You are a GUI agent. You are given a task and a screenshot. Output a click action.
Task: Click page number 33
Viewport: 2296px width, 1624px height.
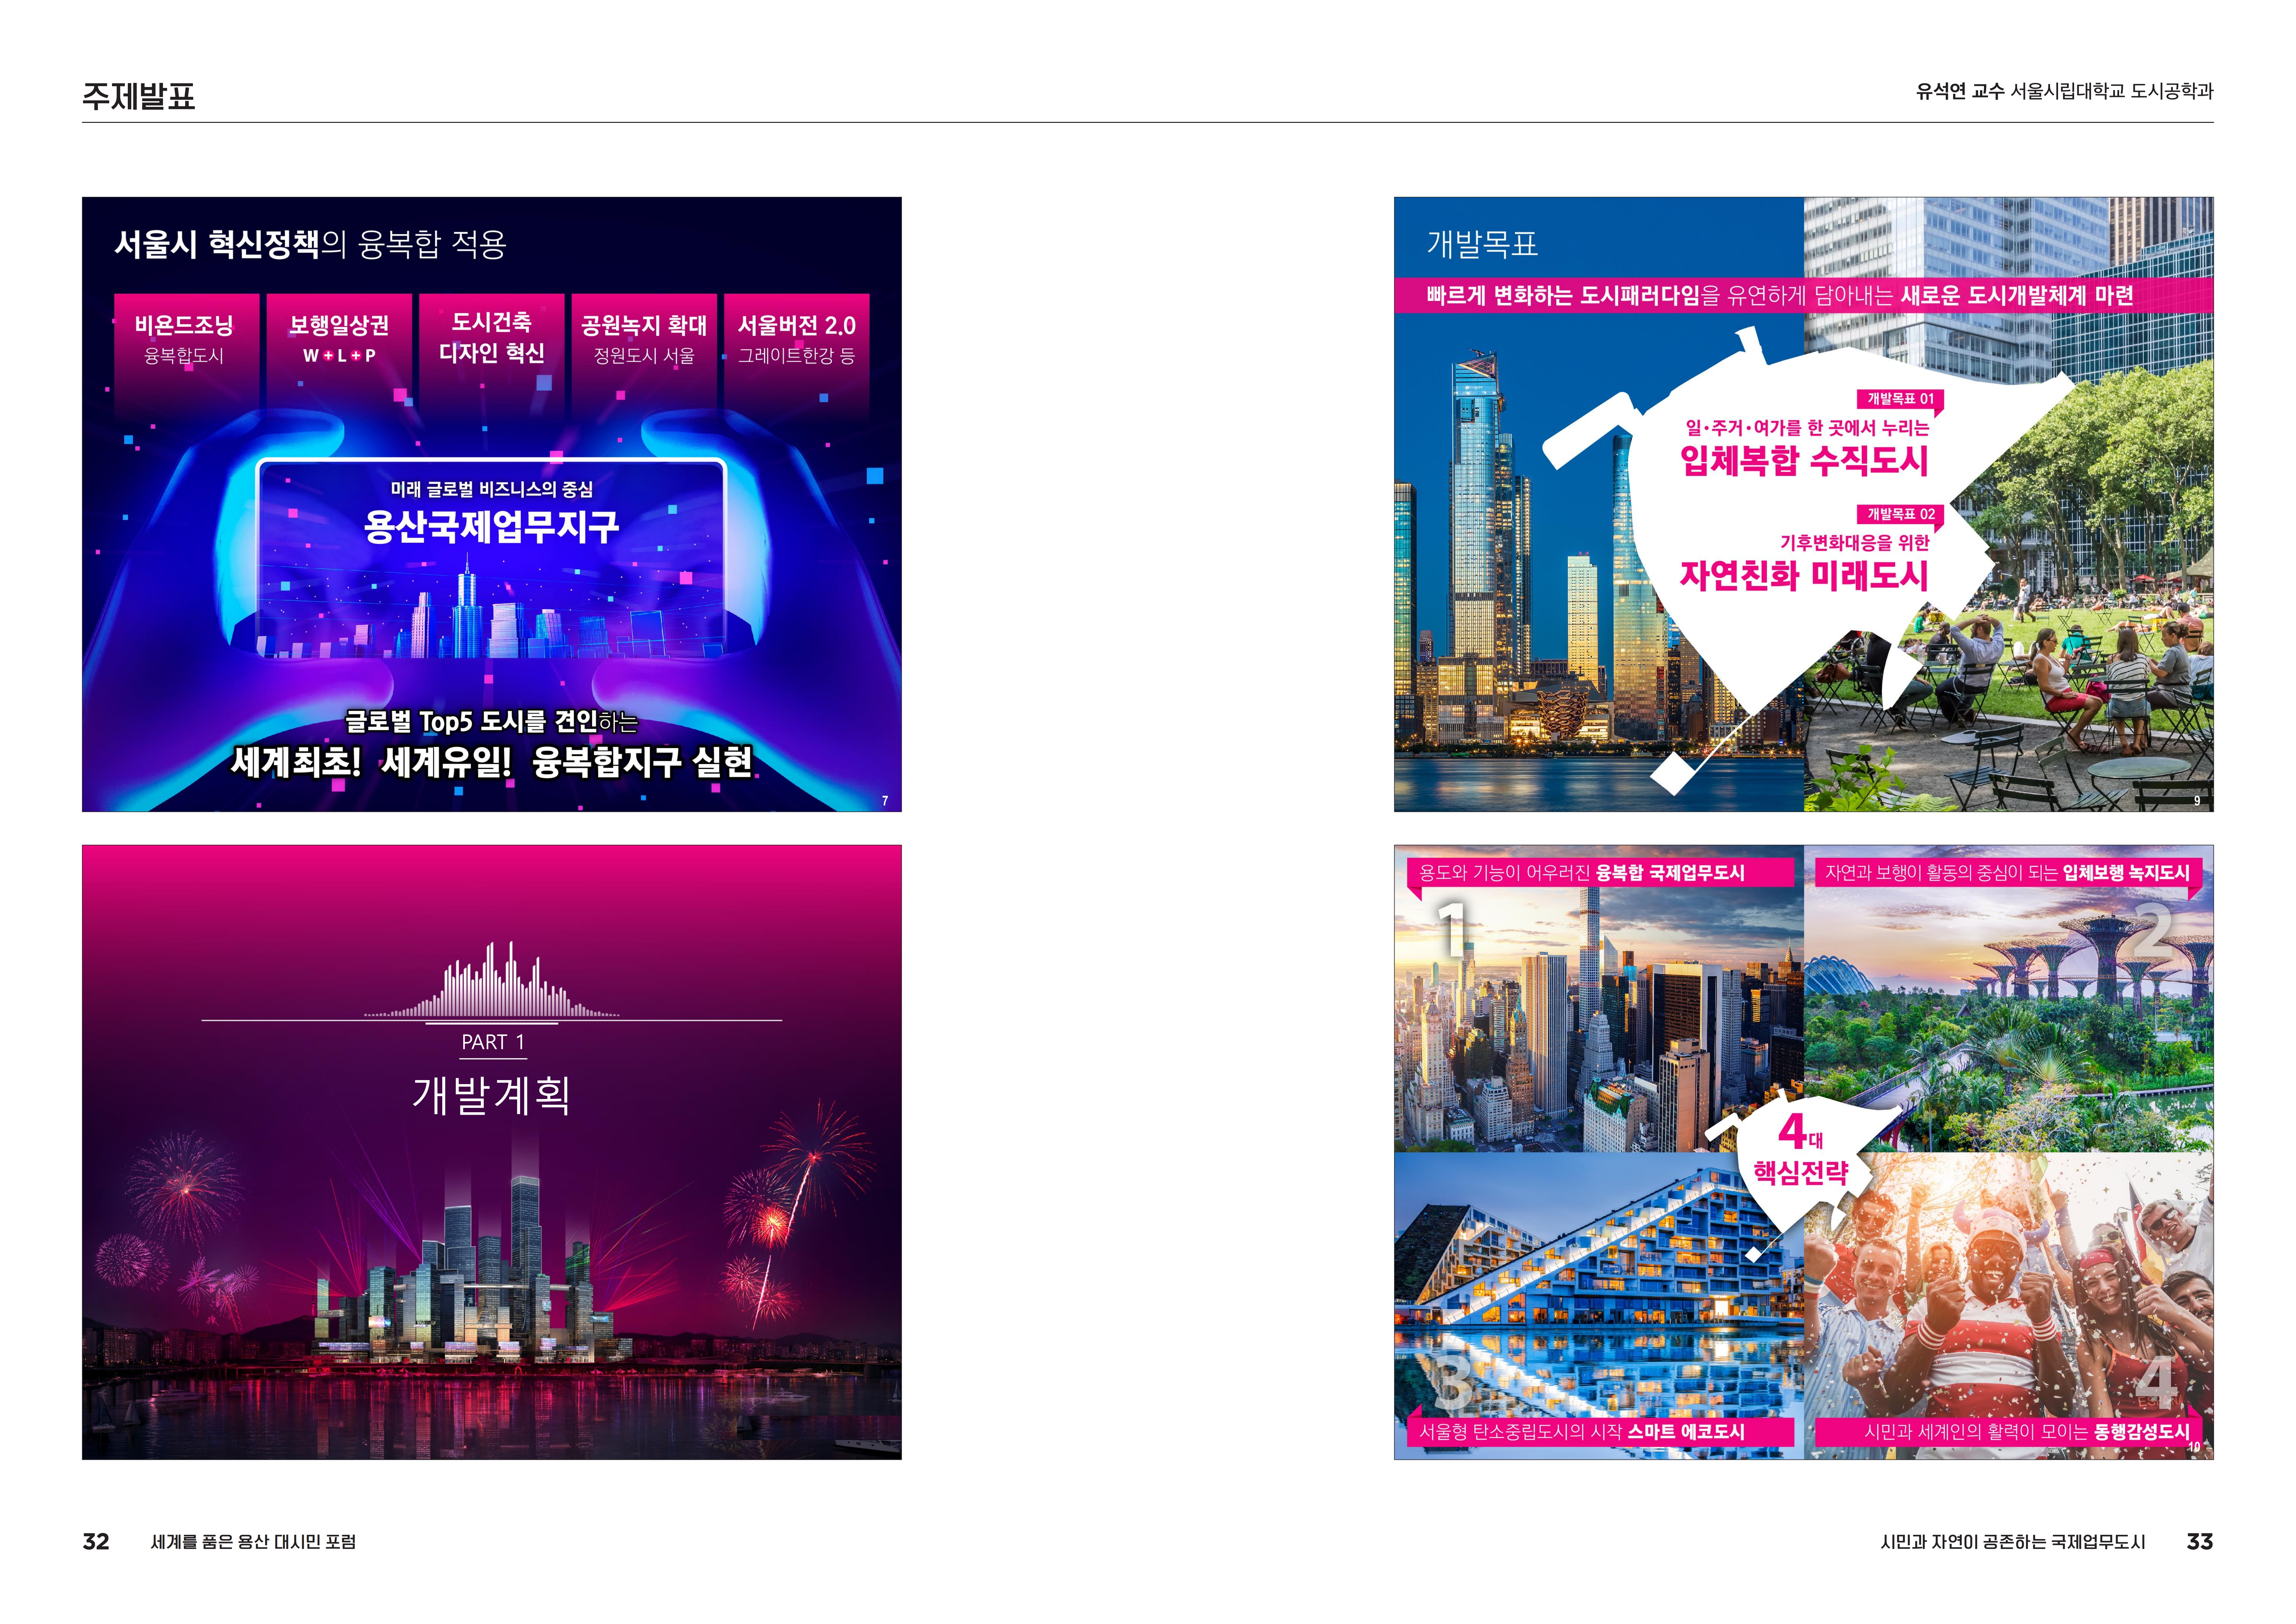(2200, 1542)
